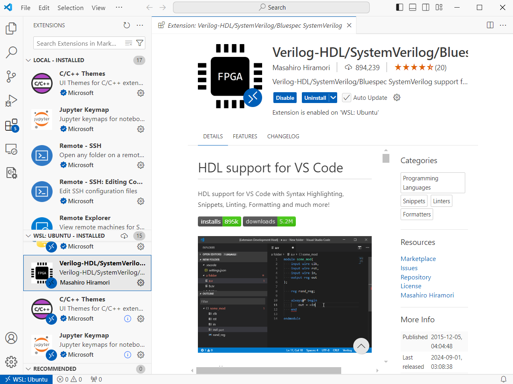
Task: Open the Issues resource link
Action: coord(409,268)
